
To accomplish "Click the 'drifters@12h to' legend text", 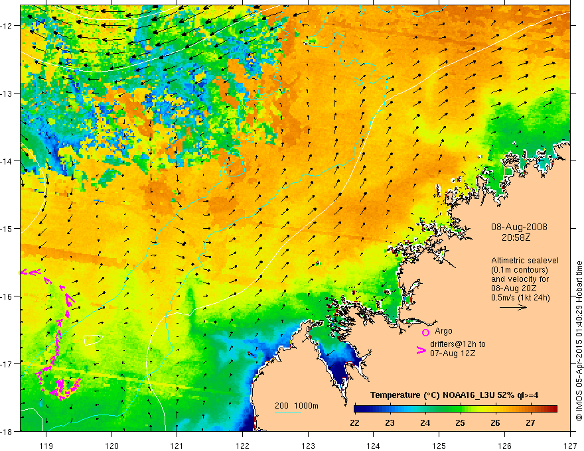I will 458,344.
